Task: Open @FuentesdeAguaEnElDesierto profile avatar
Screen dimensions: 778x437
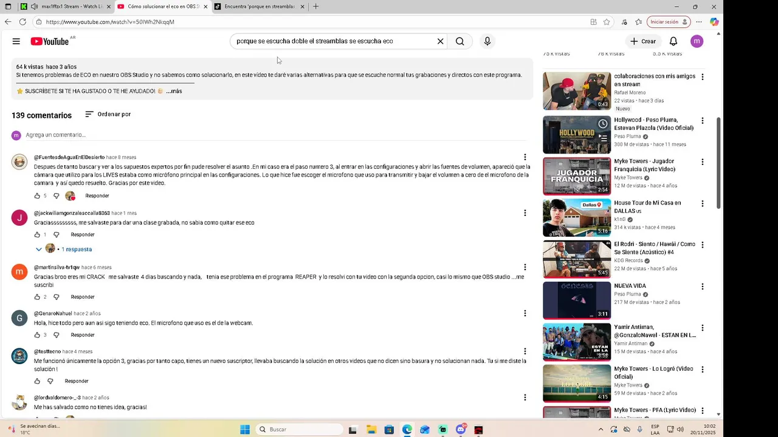Action: (19, 161)
